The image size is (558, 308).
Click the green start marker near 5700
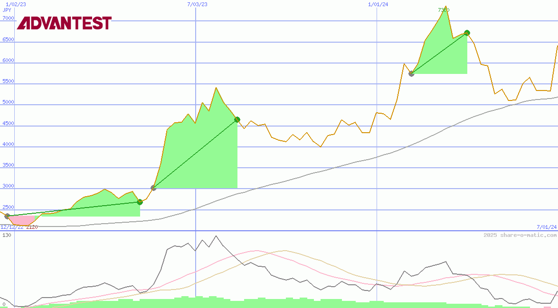click(x=411, y=73)
